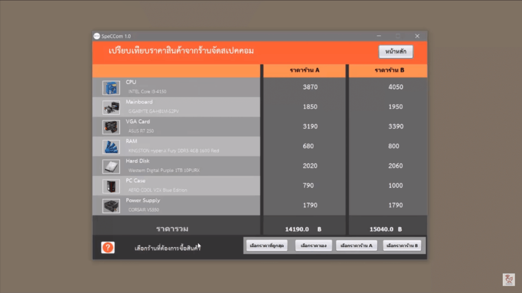Select the VGA Card thumbnail icon

coord(111,127)
